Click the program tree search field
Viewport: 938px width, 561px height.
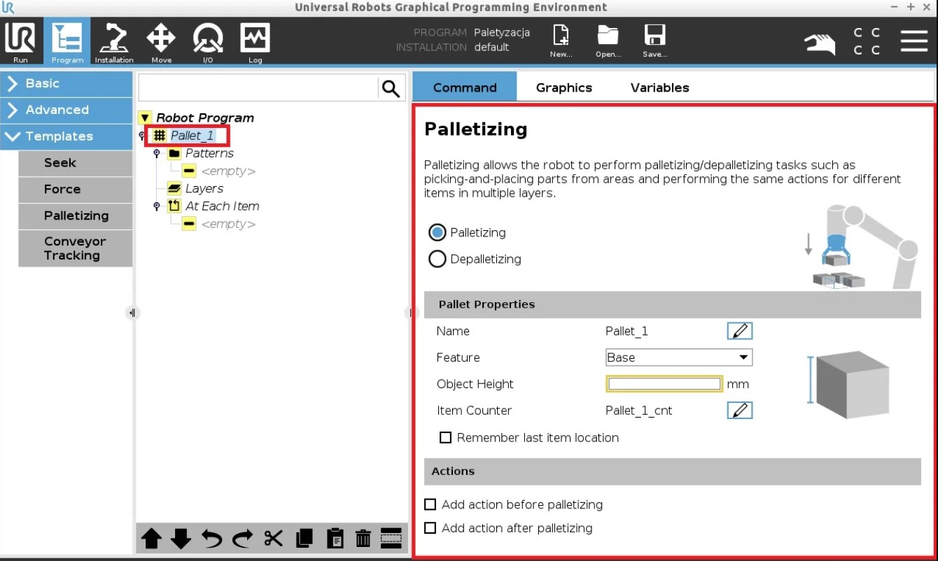(x=258, y=88)
